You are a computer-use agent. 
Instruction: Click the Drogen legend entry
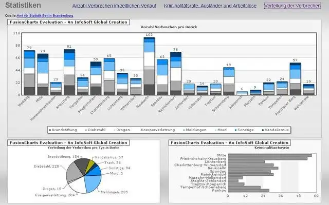click(x=122, y=130)
